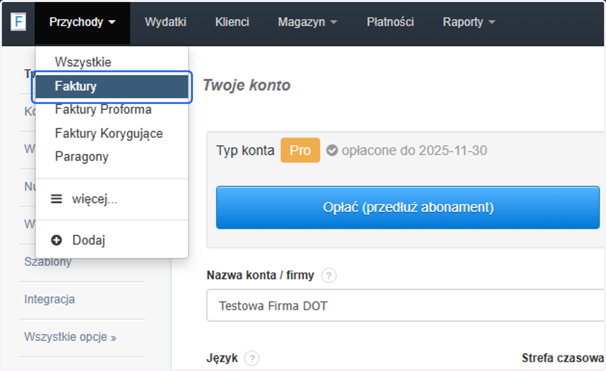Open the Przychody menu
Image resolution: width=606 pixels, height=371 pixels.
[x=82, y=22]
